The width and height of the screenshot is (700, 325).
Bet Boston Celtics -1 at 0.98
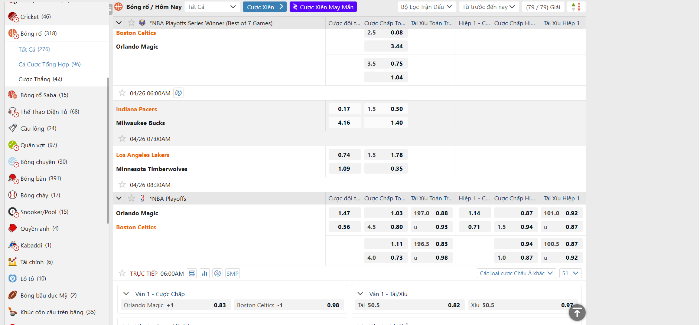point(289,305)
